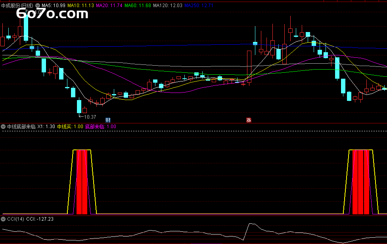Click the 财 marker icon below the chart
The width and height of the screenshot is (387, 244).
[x=108, y=120]
